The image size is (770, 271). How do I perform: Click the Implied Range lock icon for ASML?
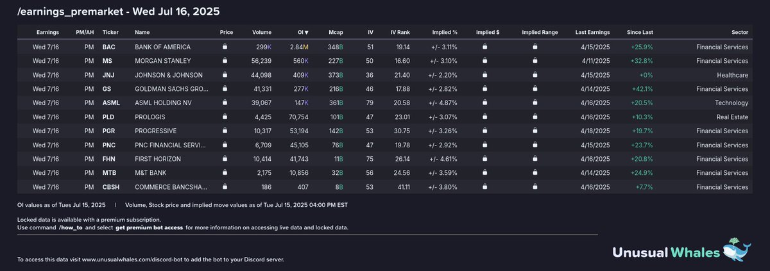tap(535, 103)
